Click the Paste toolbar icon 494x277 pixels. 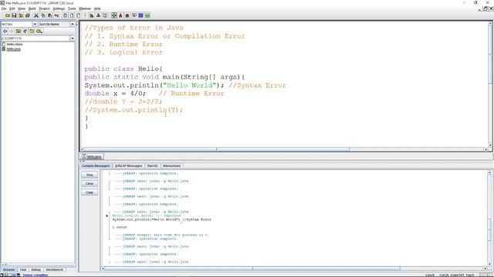(x=49, y=15)
